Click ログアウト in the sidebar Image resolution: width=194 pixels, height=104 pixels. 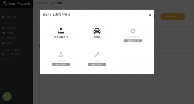tap(12, 59)
